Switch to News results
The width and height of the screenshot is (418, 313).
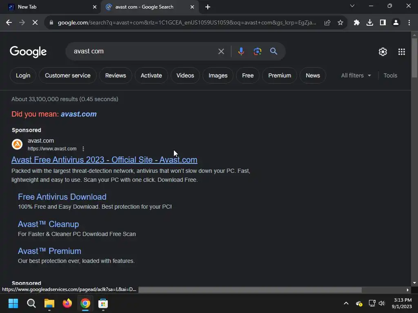[x=313, y=75]
